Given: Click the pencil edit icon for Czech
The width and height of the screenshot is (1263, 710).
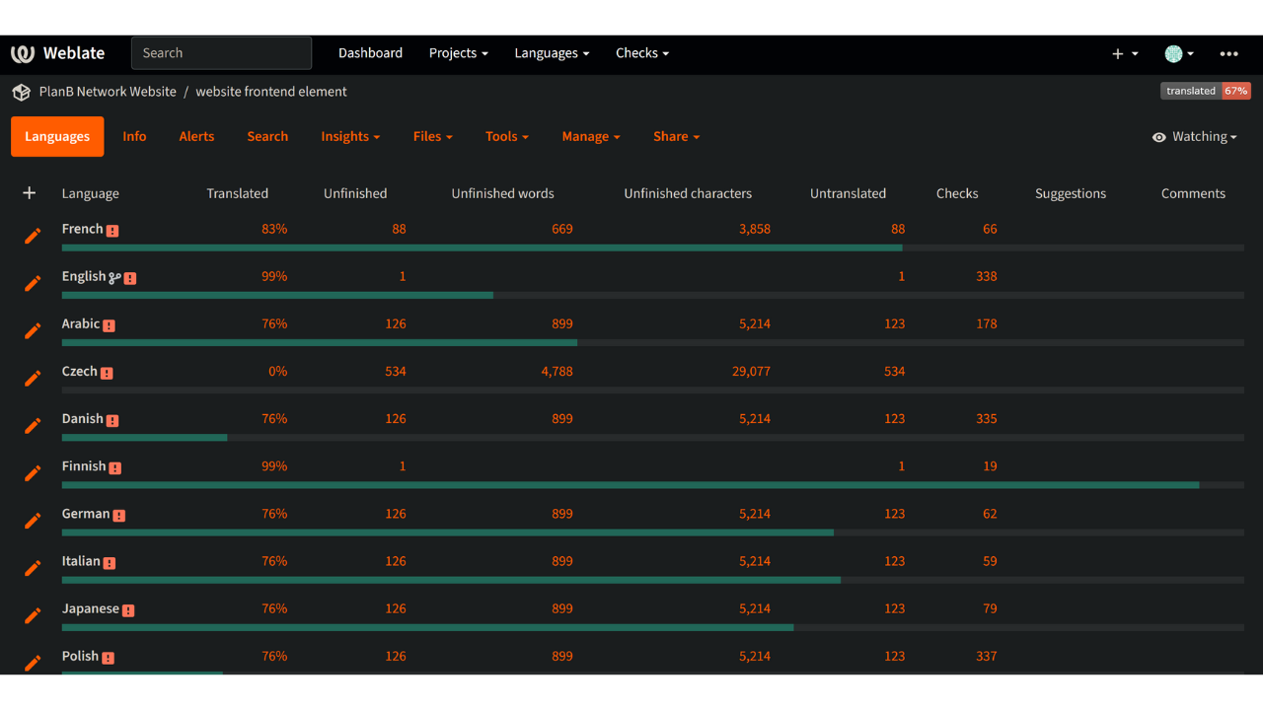Looking at the screenshot, I should (x=33, y=378).
